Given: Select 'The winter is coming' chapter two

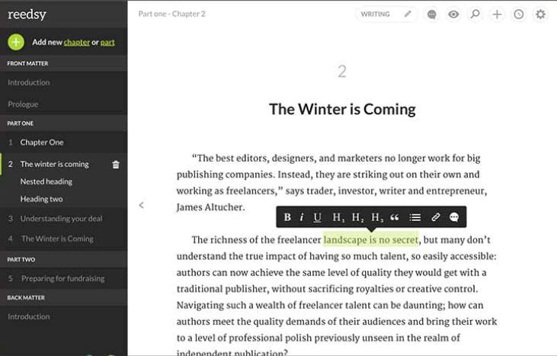Looking at the screenshot, I should click(x=54, y=164).
